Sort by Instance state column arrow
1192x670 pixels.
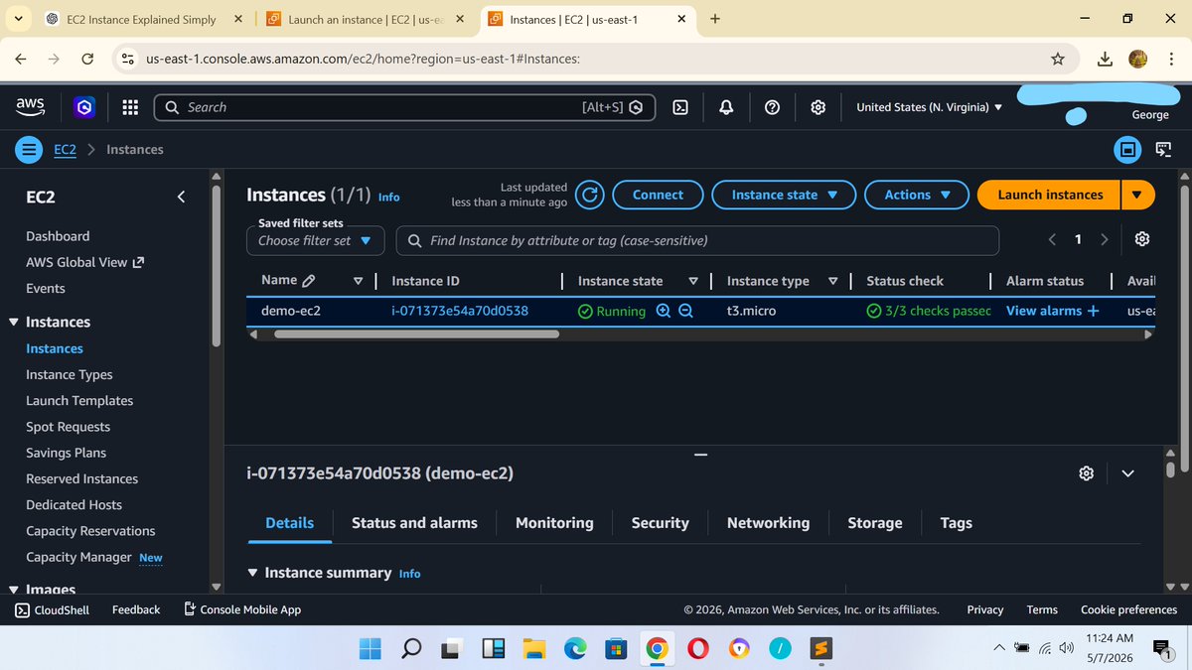693,281
